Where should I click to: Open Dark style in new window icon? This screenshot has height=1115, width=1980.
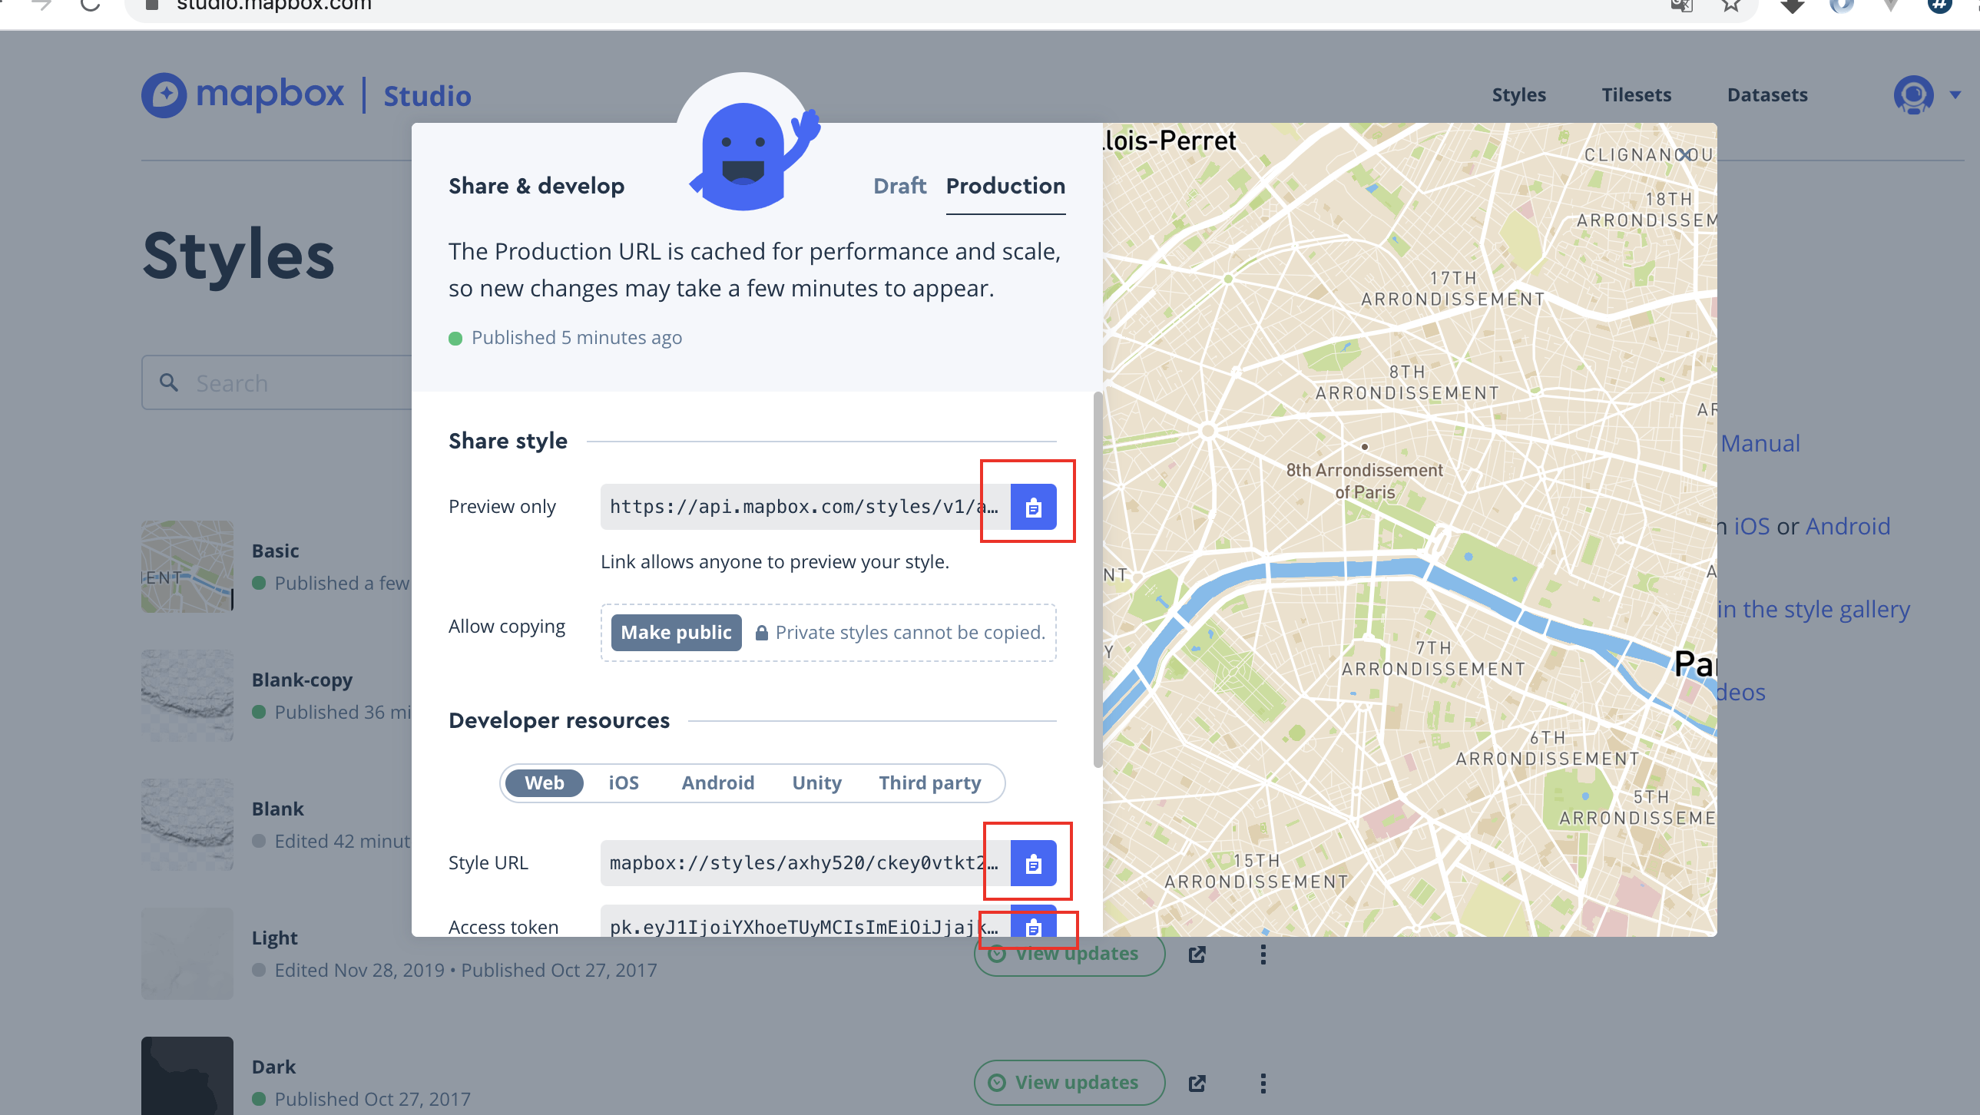1196,1083
